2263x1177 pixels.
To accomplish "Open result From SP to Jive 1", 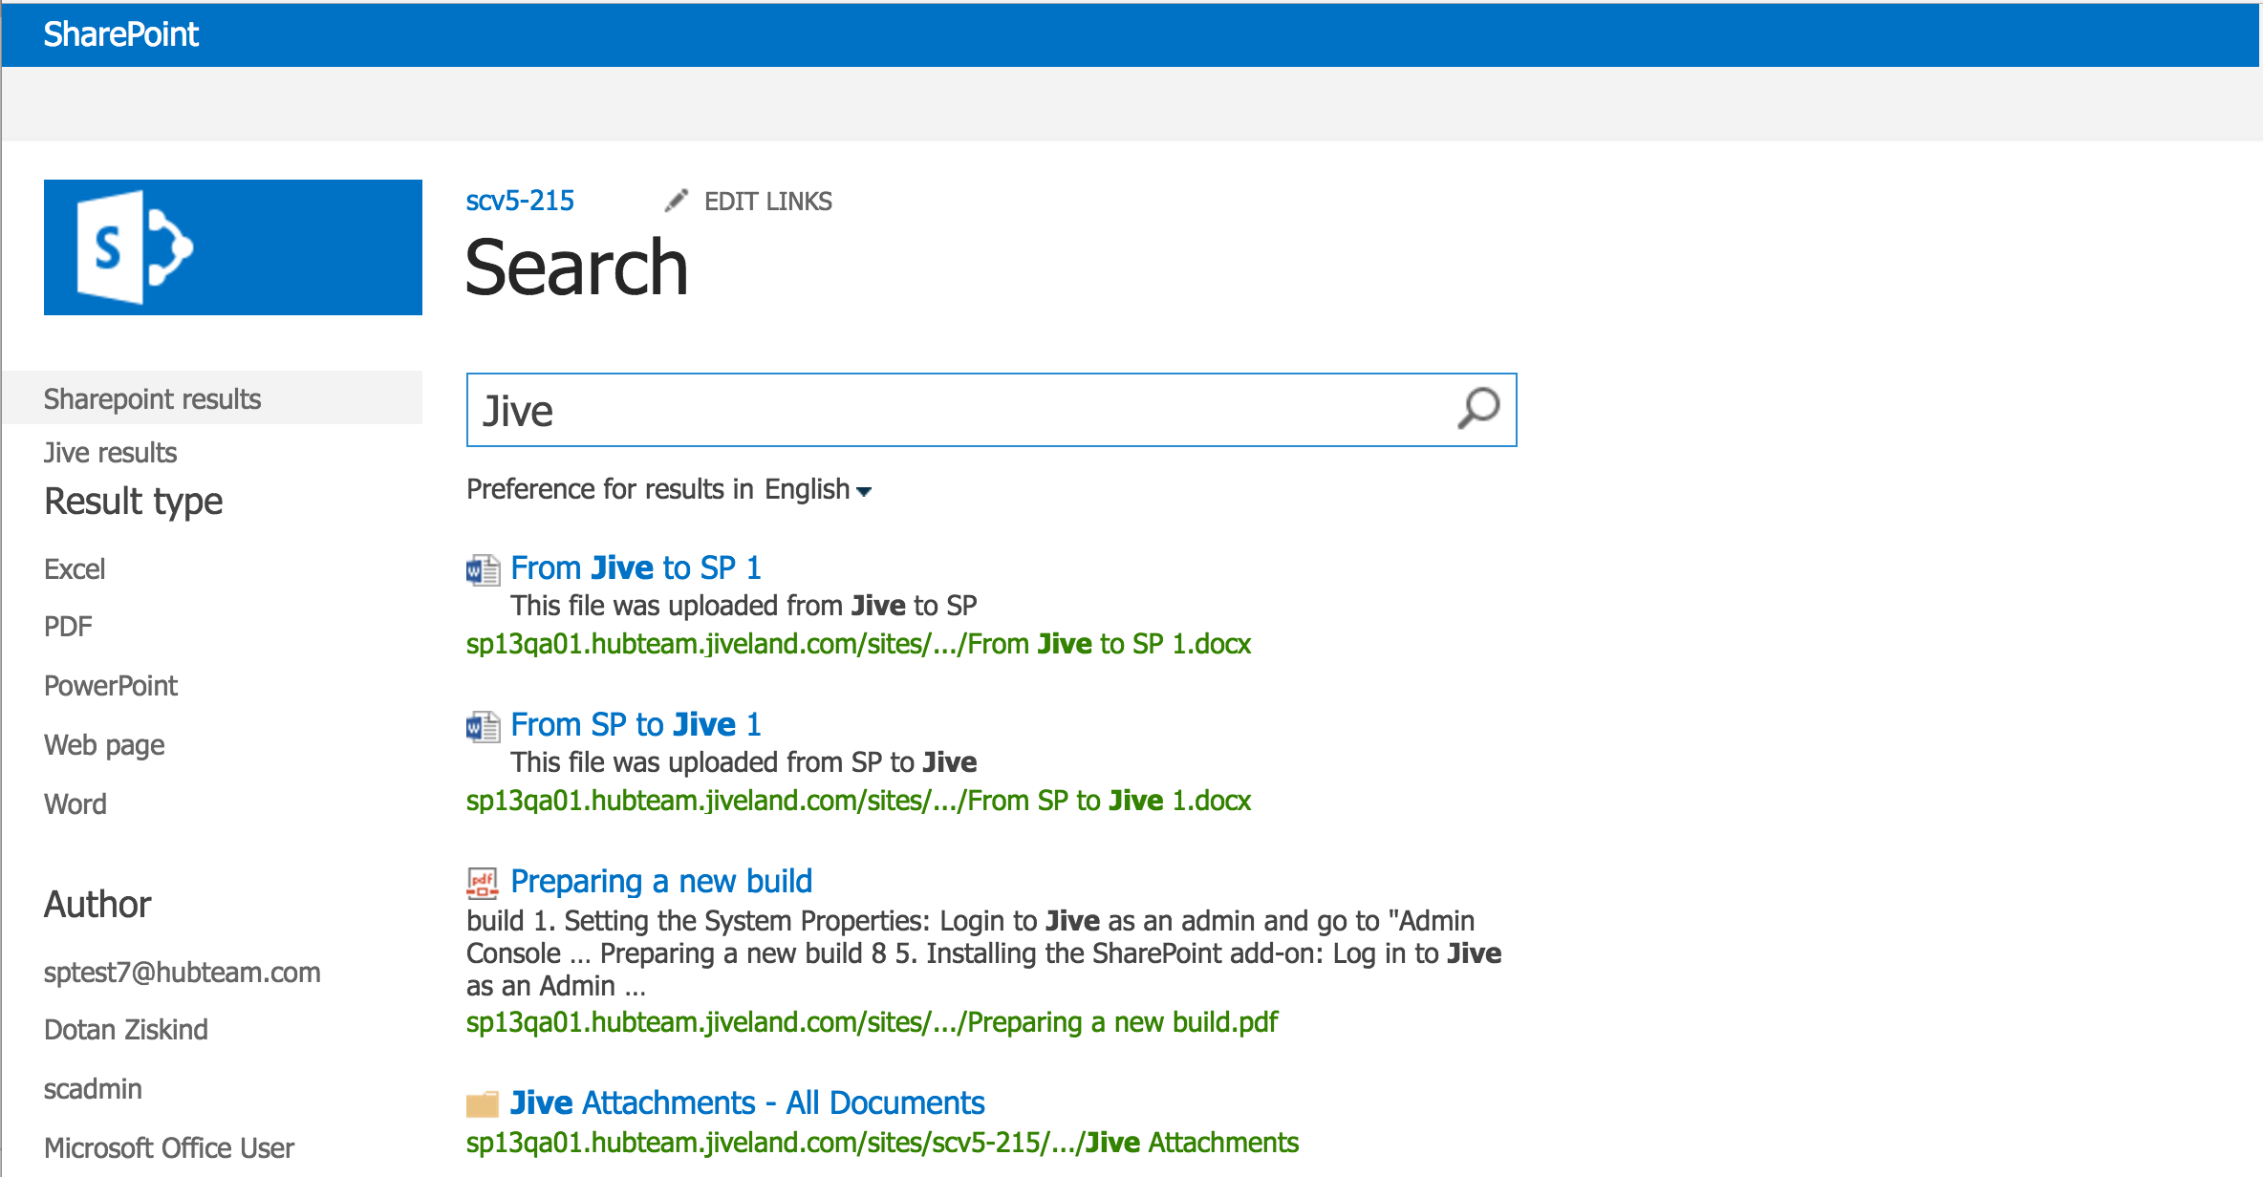I will 636,725.
